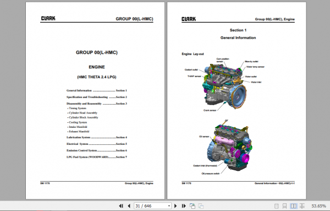Click 'Group 00(L-HMC), Engine' header on right page
This screenshot has height=211, width=330.
(274, 19)
